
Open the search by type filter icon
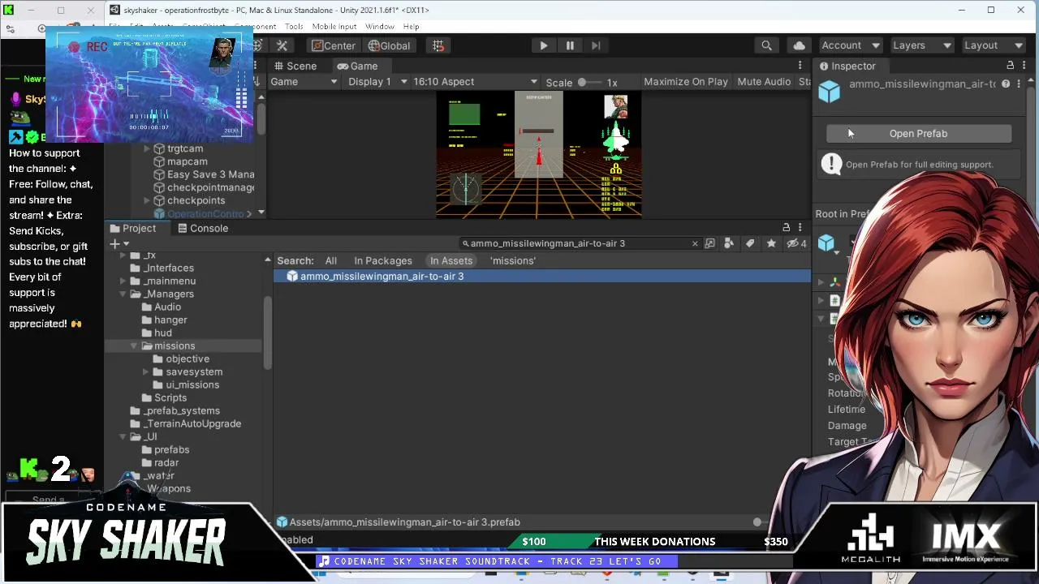(729, 243)
